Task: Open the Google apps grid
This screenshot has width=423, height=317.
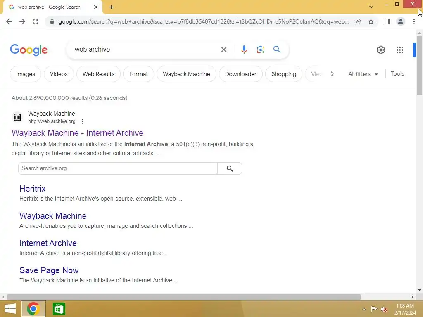Action: (400, 50)
